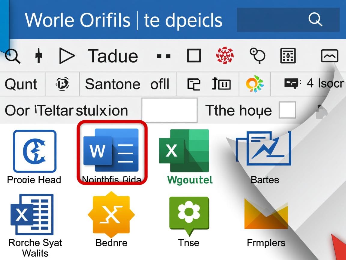Click the Santone ofll button
Image resolution: width=346 pixels, height=260 pixels.
pos(127,84)
